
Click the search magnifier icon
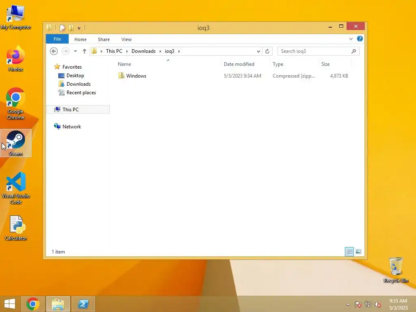click(353, 51)
